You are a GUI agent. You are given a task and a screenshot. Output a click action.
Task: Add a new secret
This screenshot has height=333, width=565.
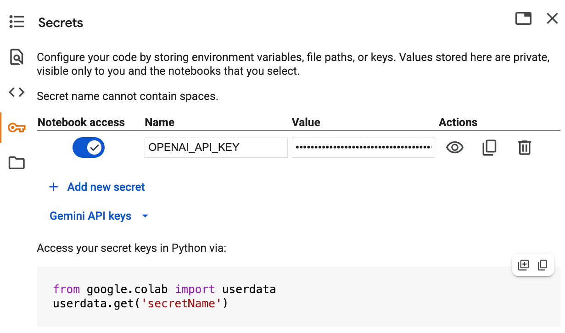coord(97,187)
